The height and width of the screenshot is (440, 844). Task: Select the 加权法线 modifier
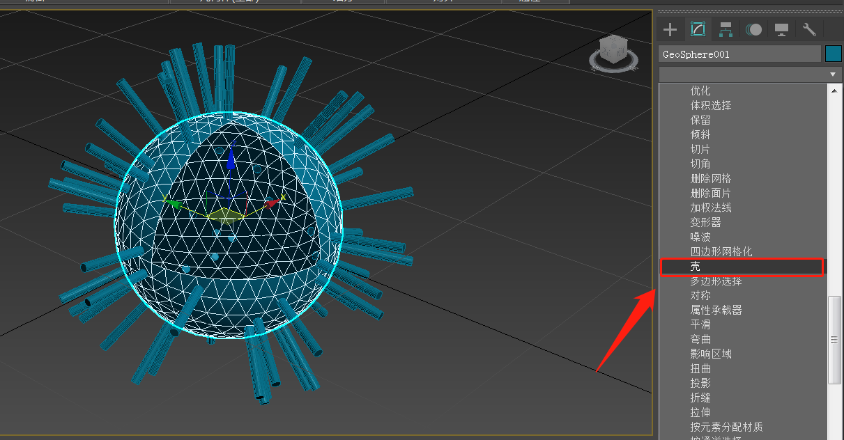coord(711,207)
